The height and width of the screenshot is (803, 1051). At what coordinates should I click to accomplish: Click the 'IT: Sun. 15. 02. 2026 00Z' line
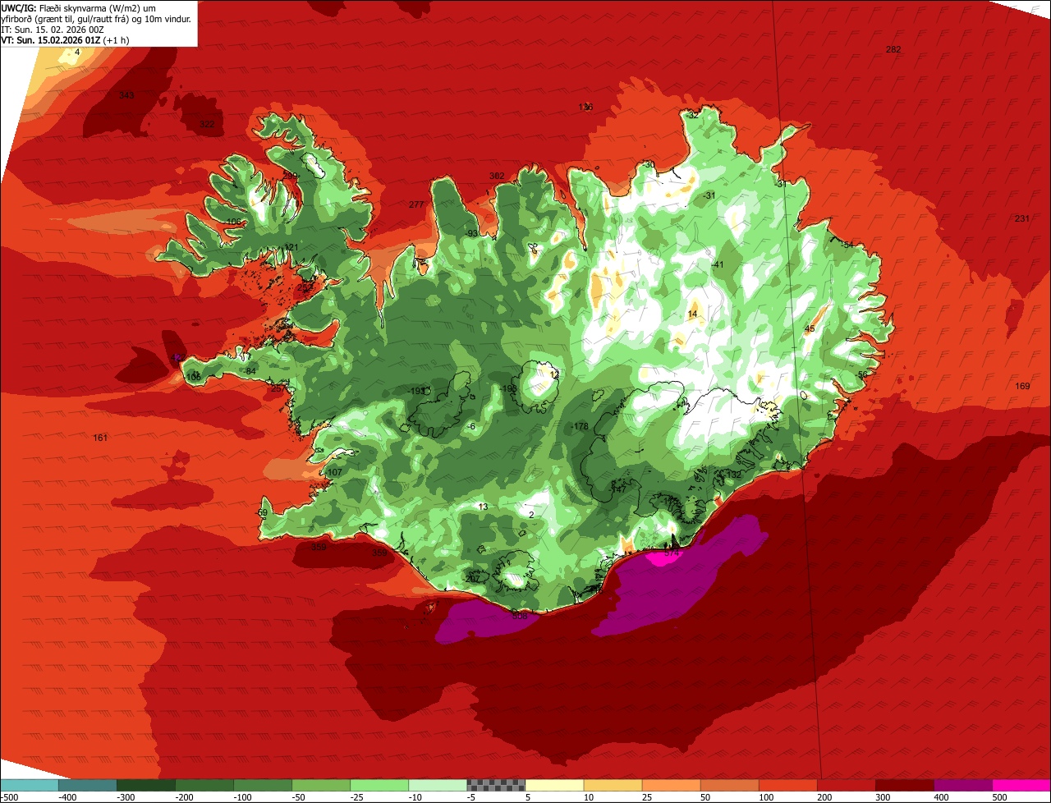point(53,29)
